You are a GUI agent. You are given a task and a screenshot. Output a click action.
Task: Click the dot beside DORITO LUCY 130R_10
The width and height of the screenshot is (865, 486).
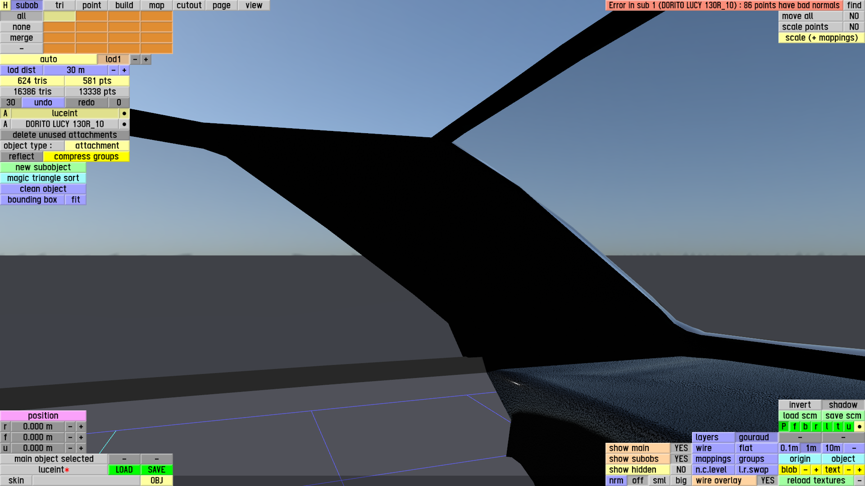124,124
